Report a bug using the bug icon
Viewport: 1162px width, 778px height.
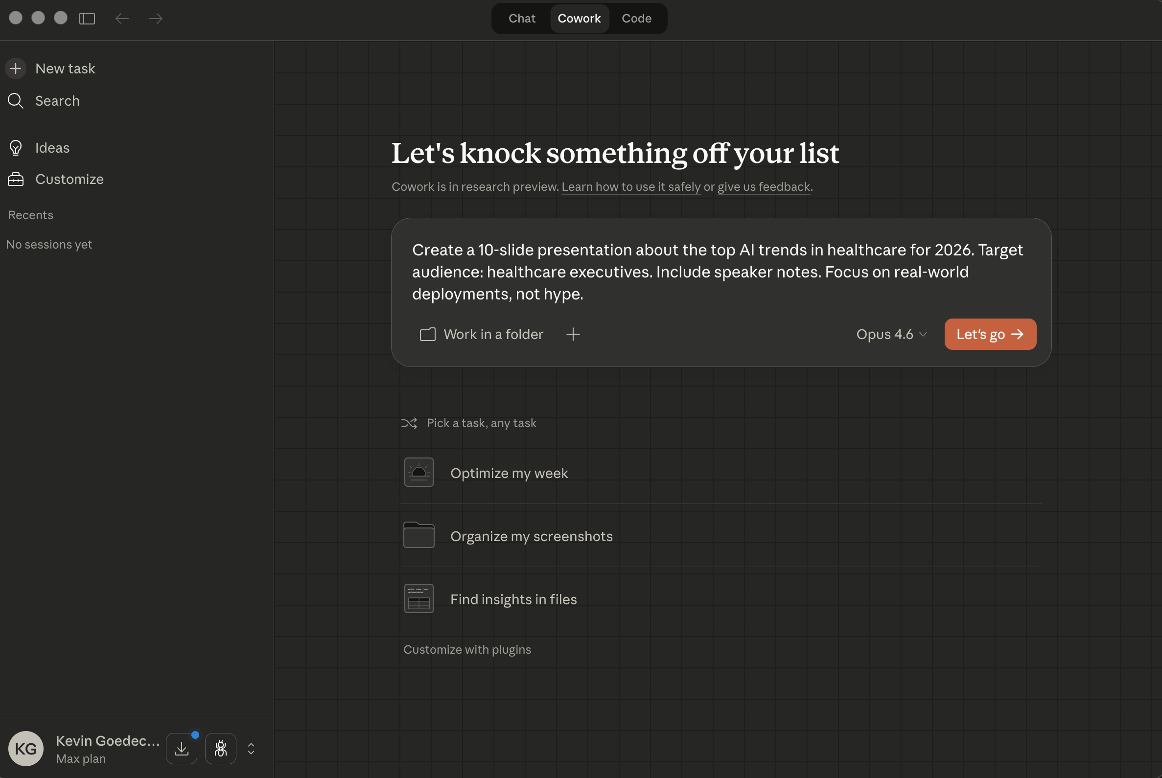click(220, 748)
